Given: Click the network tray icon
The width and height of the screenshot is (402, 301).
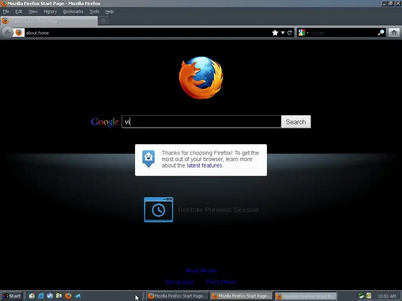Looking at the screenshot, I should point(362,296).
